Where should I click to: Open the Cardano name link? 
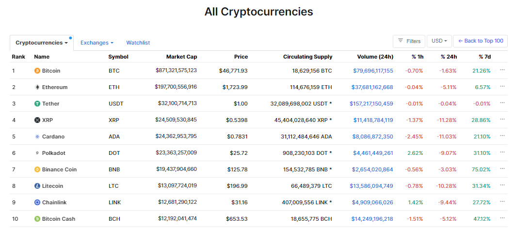click(53, 137)
